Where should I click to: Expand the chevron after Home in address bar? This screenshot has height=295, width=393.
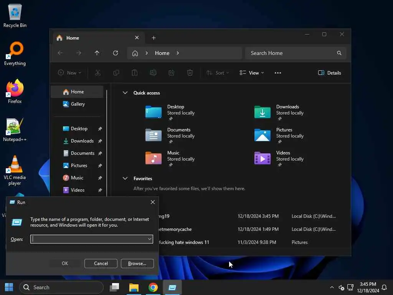click(178, 53)
